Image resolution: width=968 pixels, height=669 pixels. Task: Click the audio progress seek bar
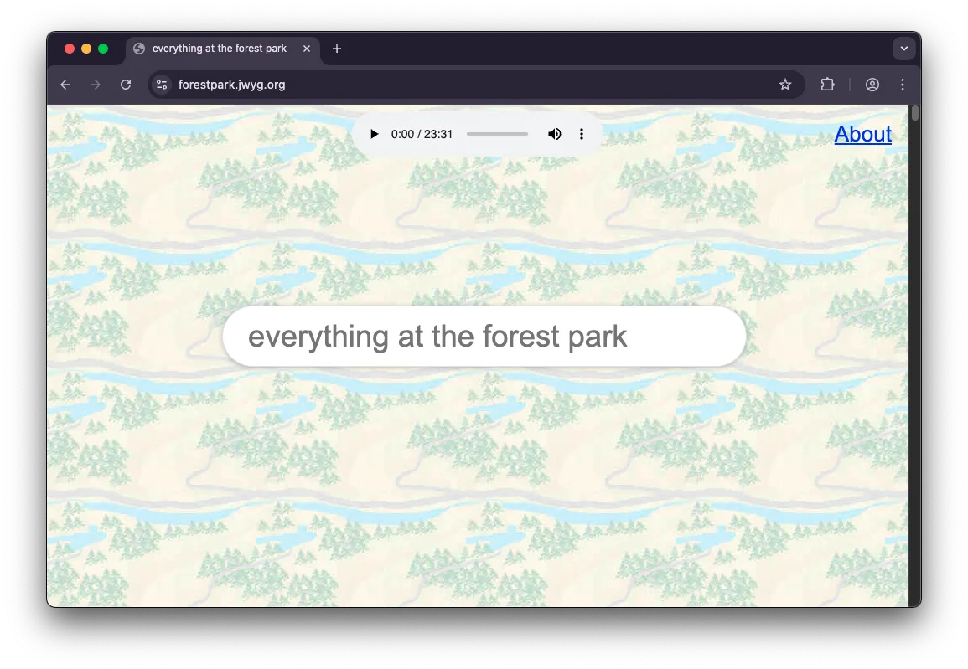[x=497, y=134]
